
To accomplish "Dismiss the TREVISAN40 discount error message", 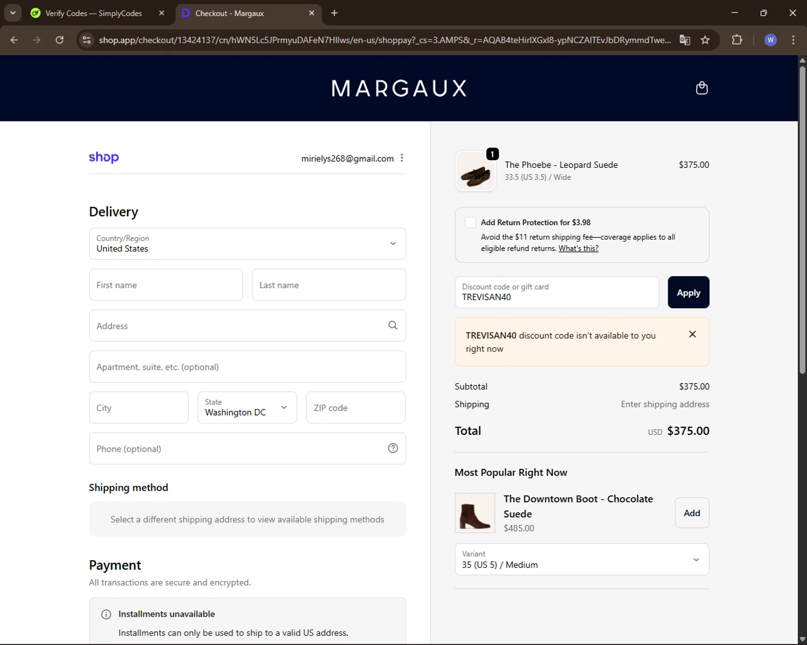I will coord(692,334).
